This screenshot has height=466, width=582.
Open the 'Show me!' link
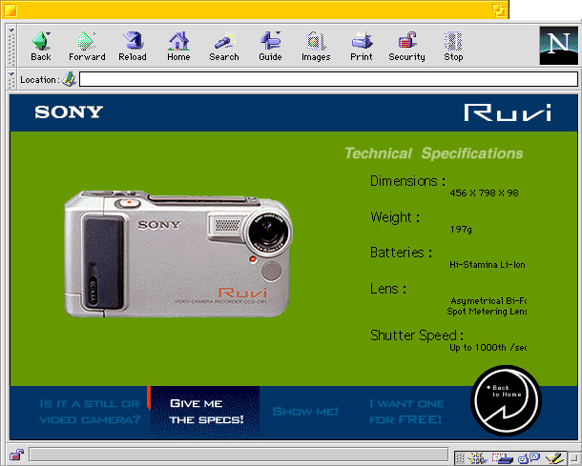305,412
